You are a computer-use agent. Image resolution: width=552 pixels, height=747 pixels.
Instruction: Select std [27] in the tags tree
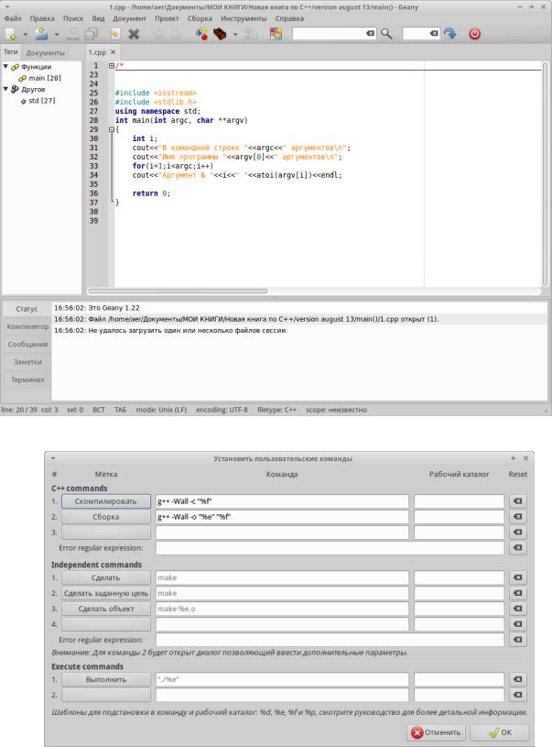(38, 101)
